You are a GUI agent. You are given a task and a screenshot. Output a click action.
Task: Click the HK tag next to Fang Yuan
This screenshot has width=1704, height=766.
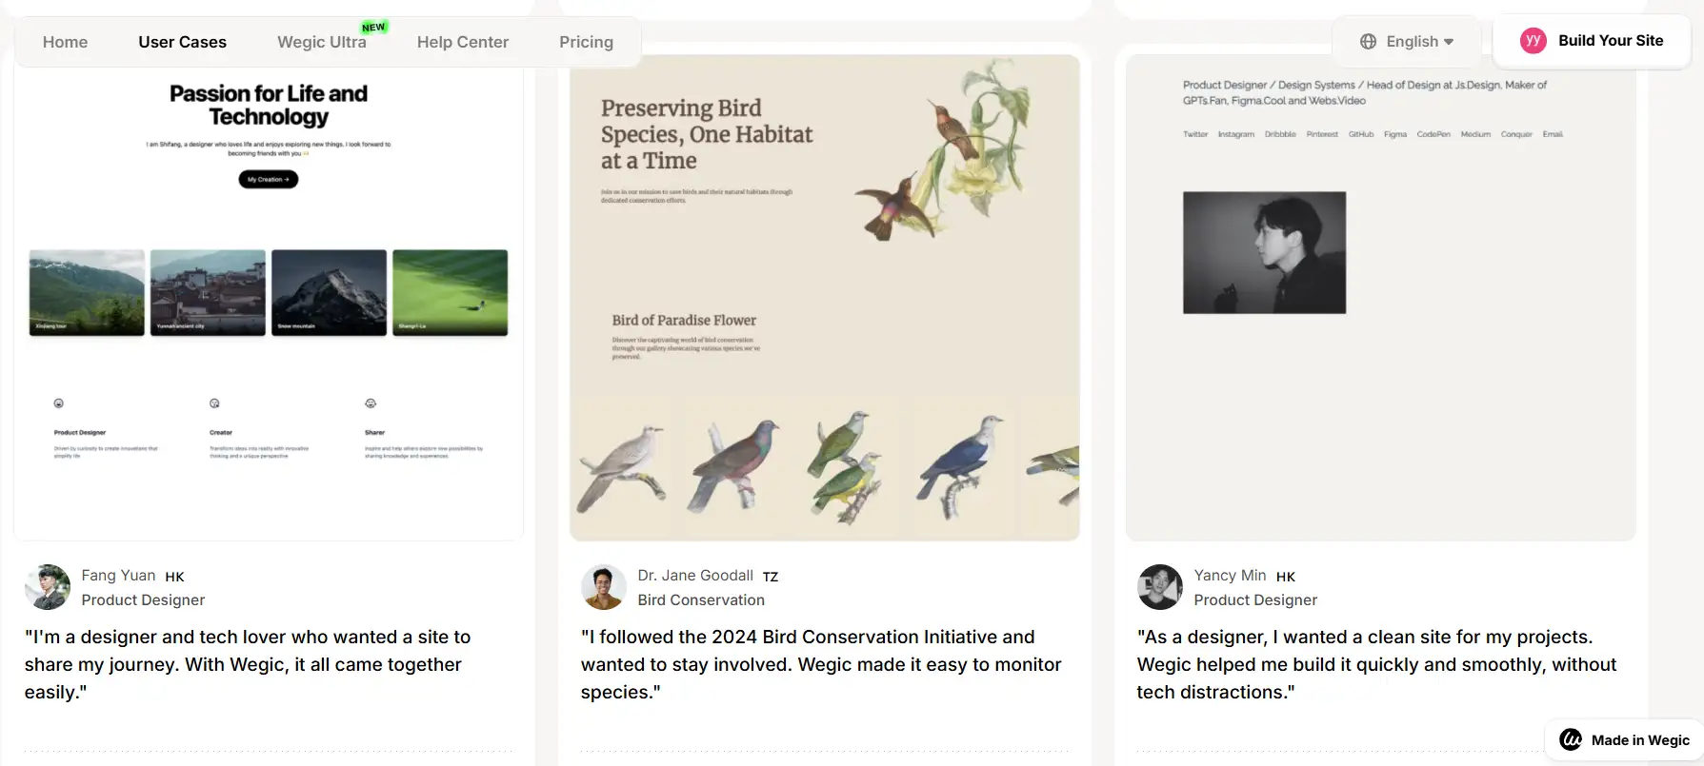coord(174,577)
